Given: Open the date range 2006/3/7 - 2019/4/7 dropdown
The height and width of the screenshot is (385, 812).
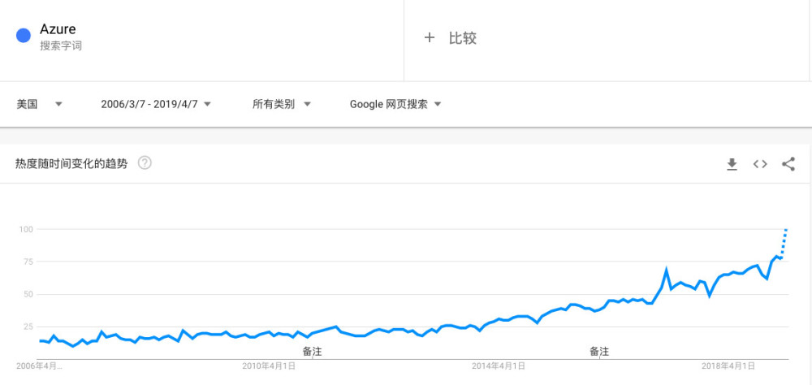Looking at the screenshot, I should [x=155, y=104].
